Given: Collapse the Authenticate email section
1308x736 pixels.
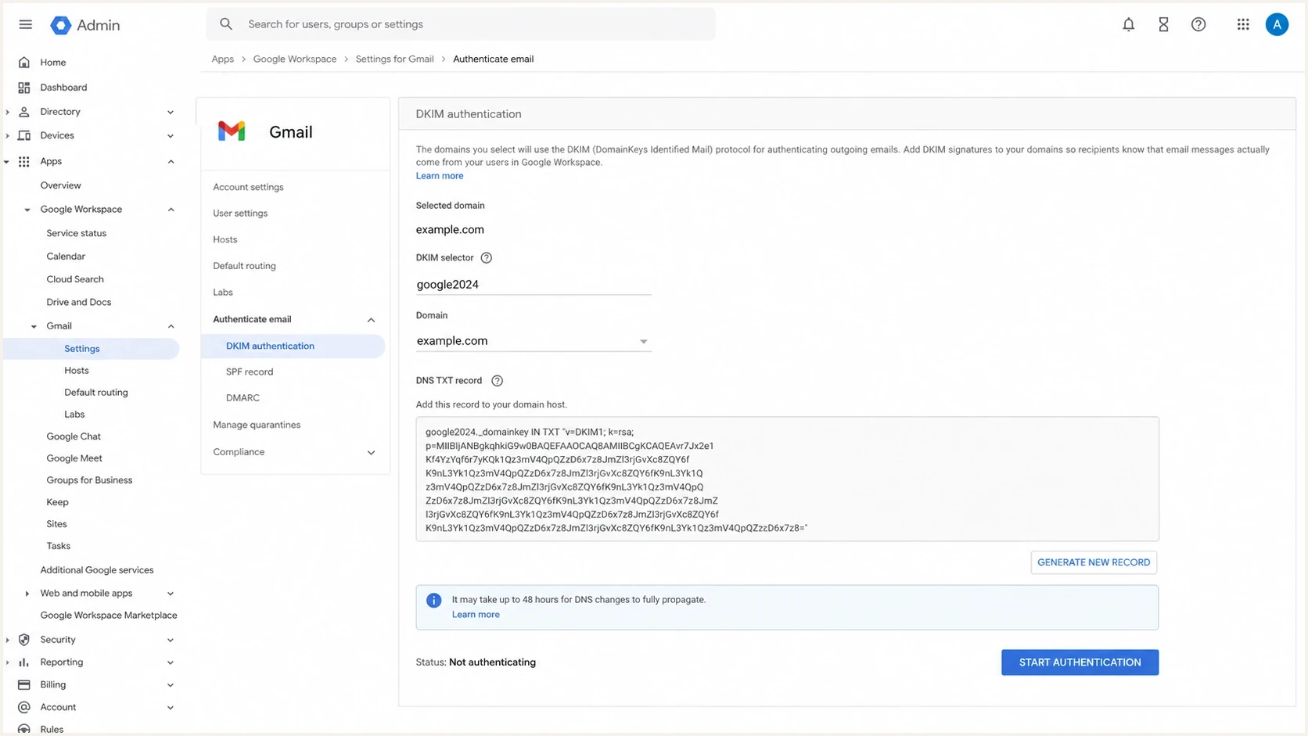Looking at the screenshot, I should click(x=371, y=320).
